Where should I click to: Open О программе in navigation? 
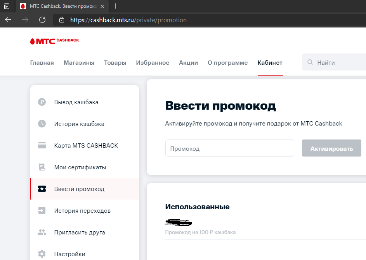[227, 63]
